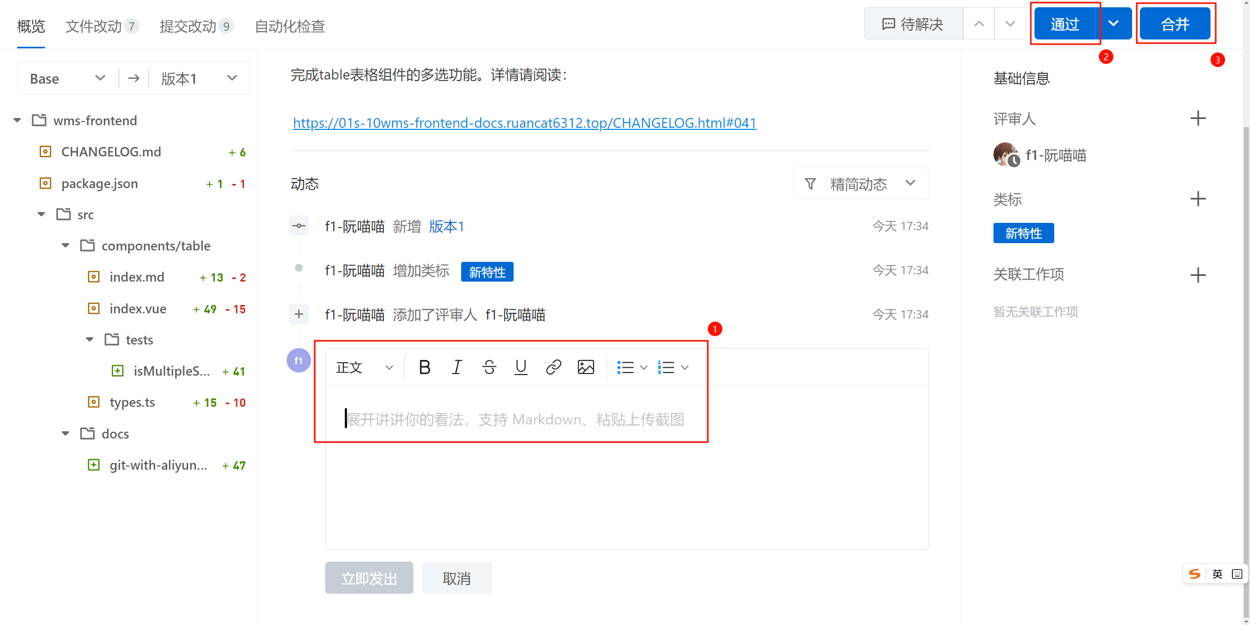The image size is (1250, 625).
Task: Click the modified file icon of CHANGELOG.md
Action: 46,152
